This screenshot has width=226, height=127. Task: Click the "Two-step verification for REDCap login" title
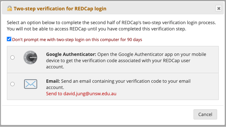pyautogui.click(x=60, y=9)
